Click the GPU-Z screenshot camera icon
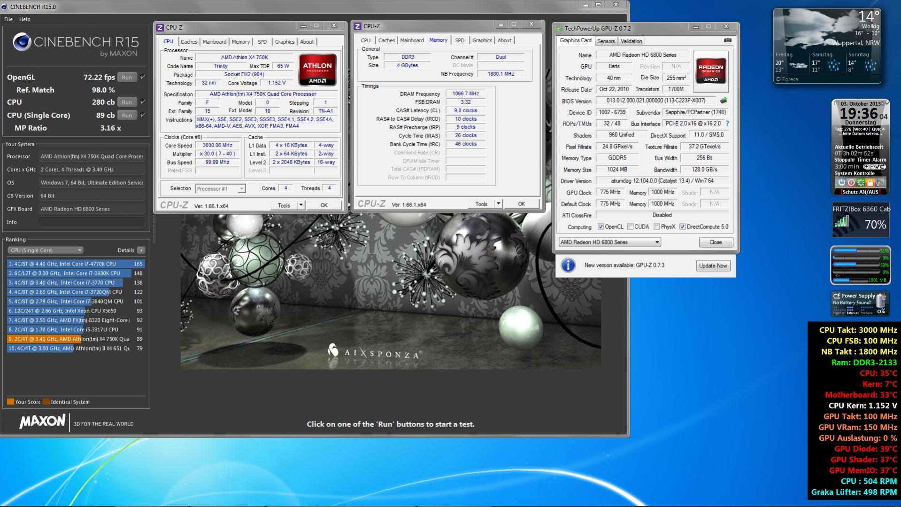The height and width of the screenshot is (507, 901). [727, 40]
